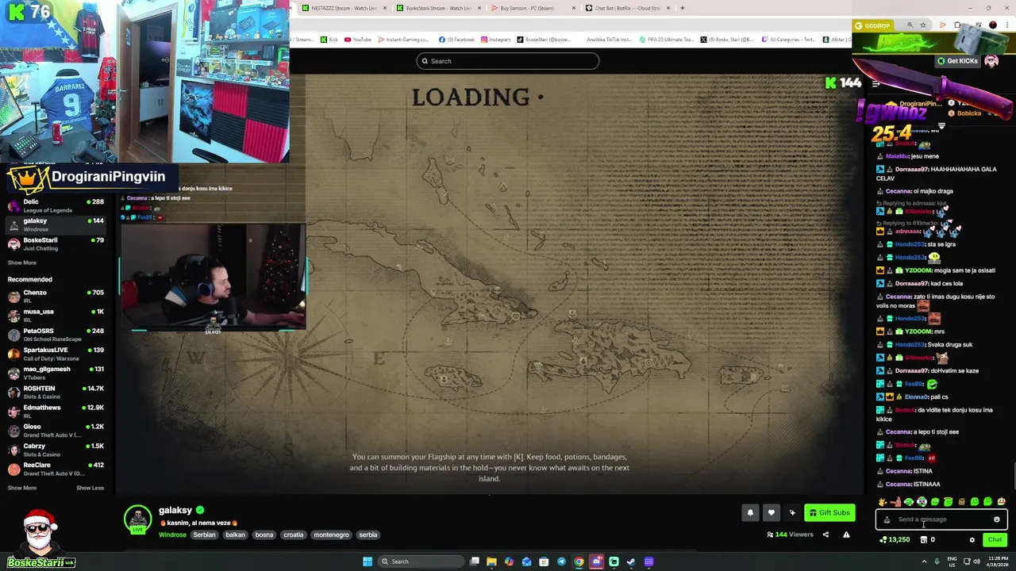Open the emoji picker in chat input
Viewport: 1016px width, 571px height.
click(x=997, y=519)
